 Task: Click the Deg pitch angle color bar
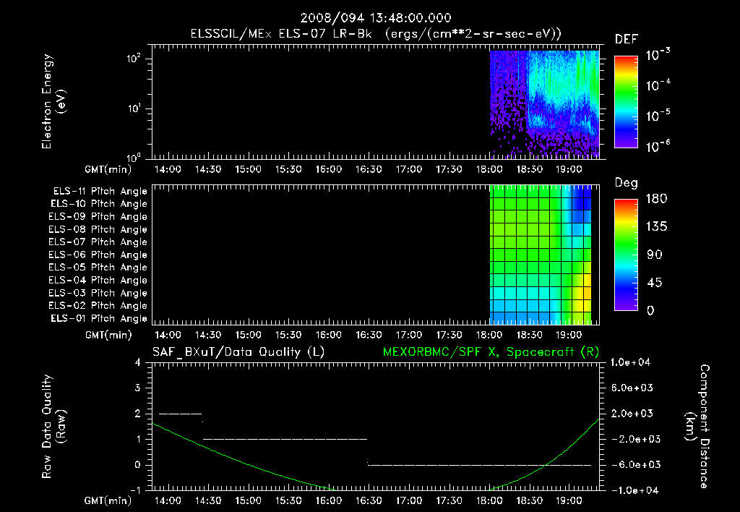coord(626,255)
